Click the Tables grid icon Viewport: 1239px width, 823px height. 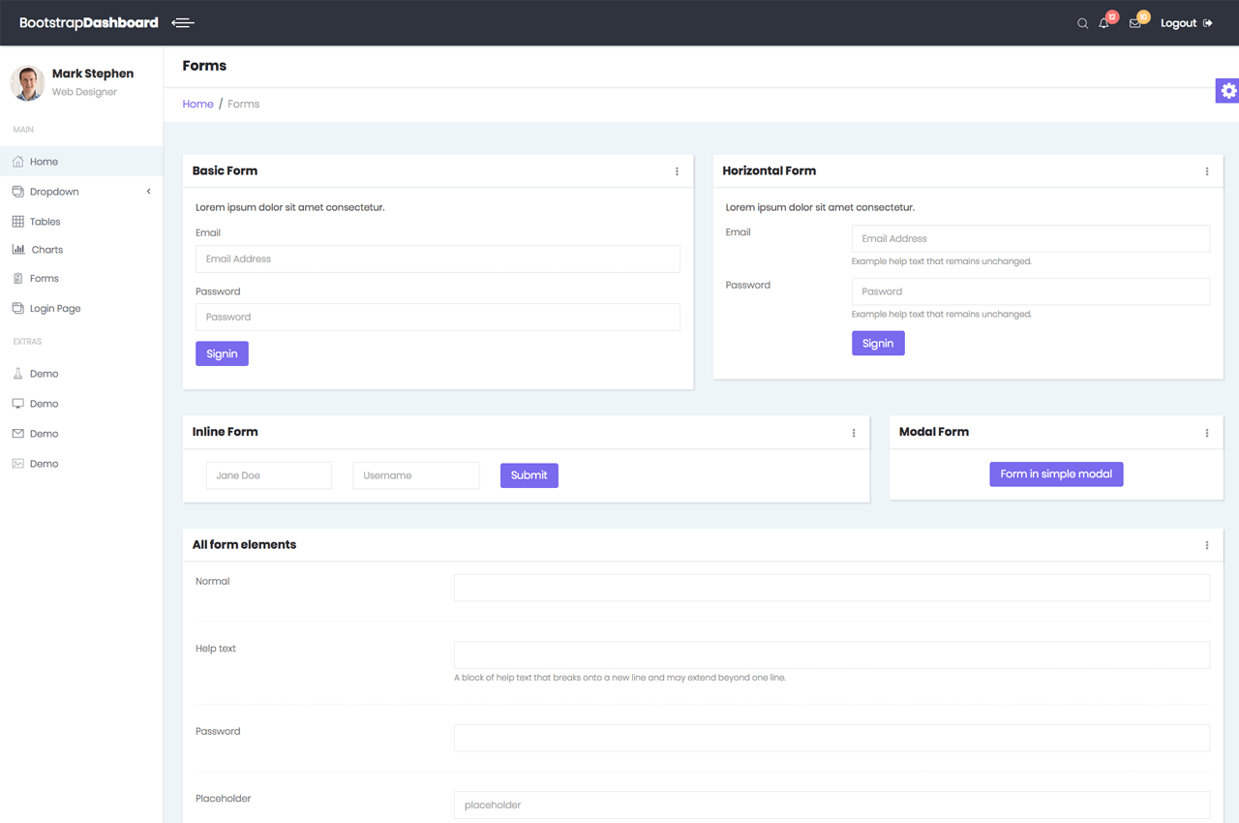17,222
